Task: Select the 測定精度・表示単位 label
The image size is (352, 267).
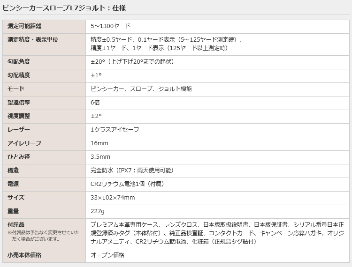Action: tap(33, 40)
